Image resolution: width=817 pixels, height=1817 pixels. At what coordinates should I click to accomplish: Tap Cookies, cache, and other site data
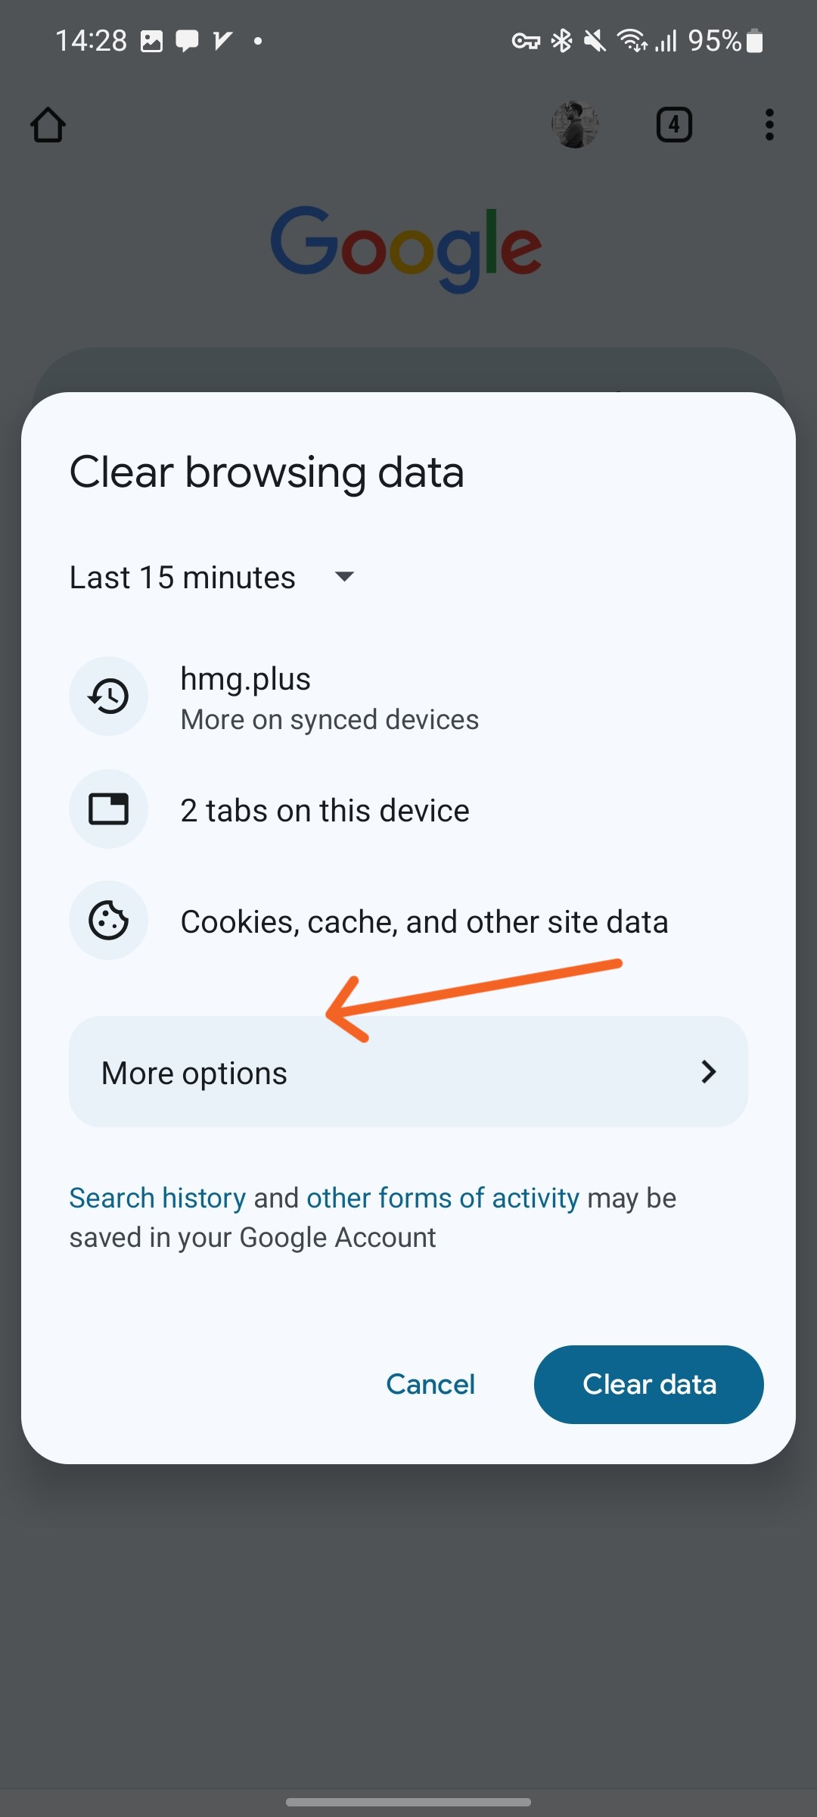tap(424, 922)
